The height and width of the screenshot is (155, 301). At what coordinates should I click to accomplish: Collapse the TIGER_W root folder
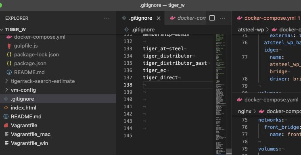coord(2,29)
